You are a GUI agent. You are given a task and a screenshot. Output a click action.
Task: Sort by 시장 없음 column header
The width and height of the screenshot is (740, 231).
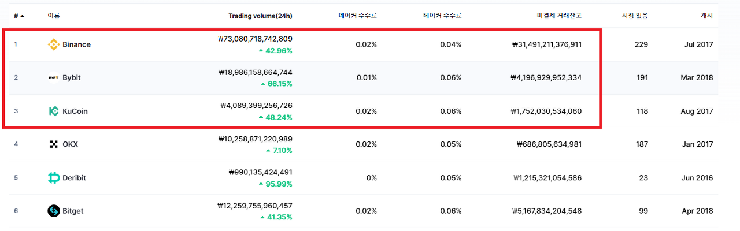(635, 16)
